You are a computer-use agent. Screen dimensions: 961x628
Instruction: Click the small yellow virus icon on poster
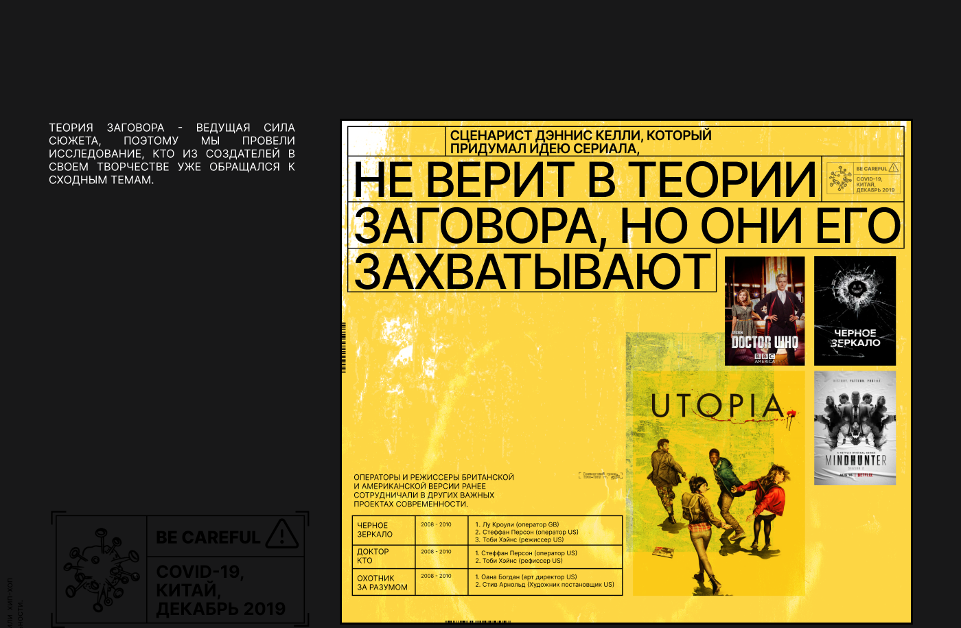(840, 179)
